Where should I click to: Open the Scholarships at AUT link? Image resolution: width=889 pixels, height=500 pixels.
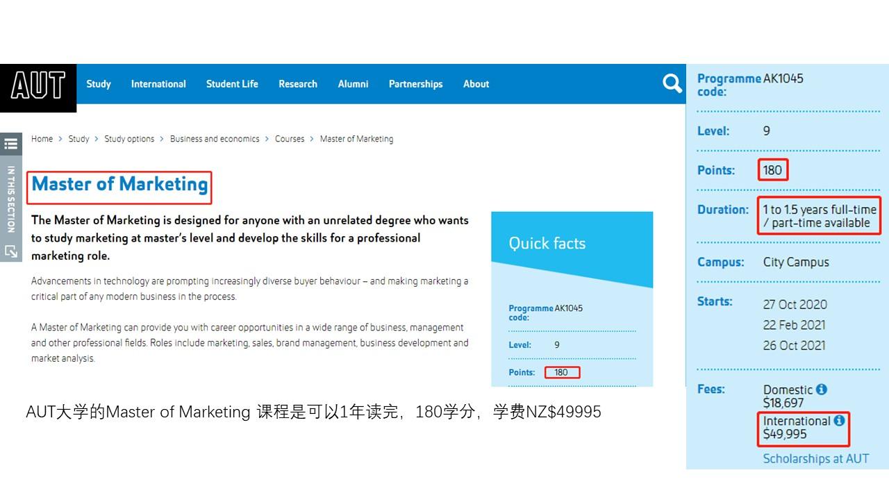click(x=815, y=458)
